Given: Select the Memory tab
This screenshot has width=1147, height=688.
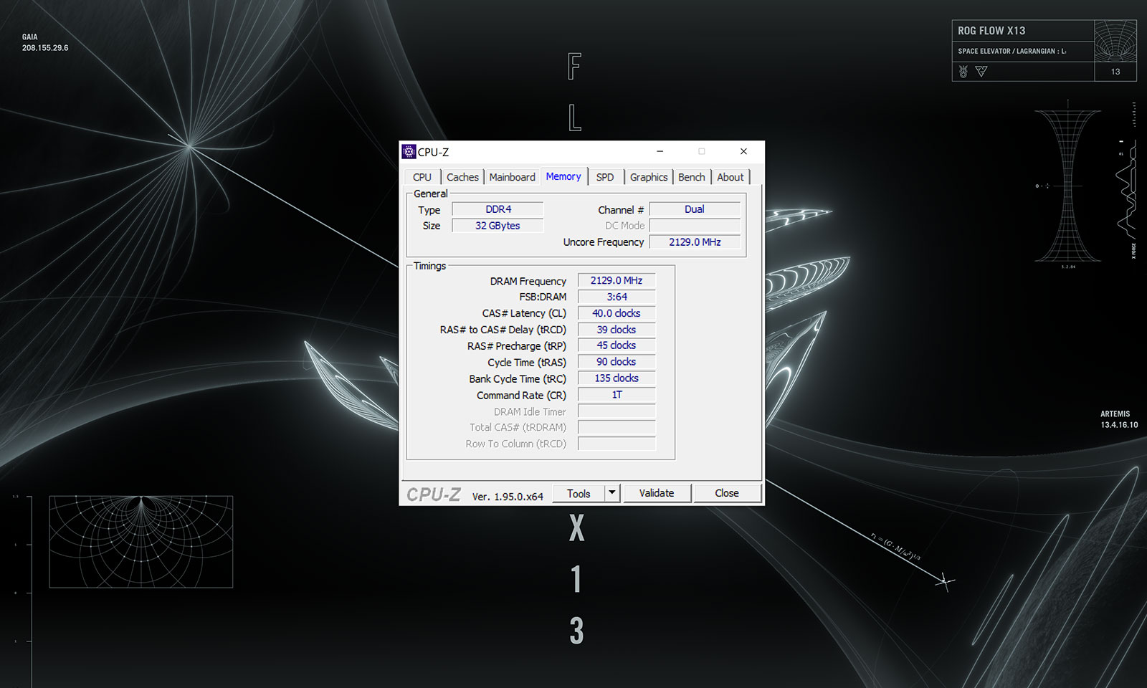Looking at the screenshot, I should [x=563, y=176].
